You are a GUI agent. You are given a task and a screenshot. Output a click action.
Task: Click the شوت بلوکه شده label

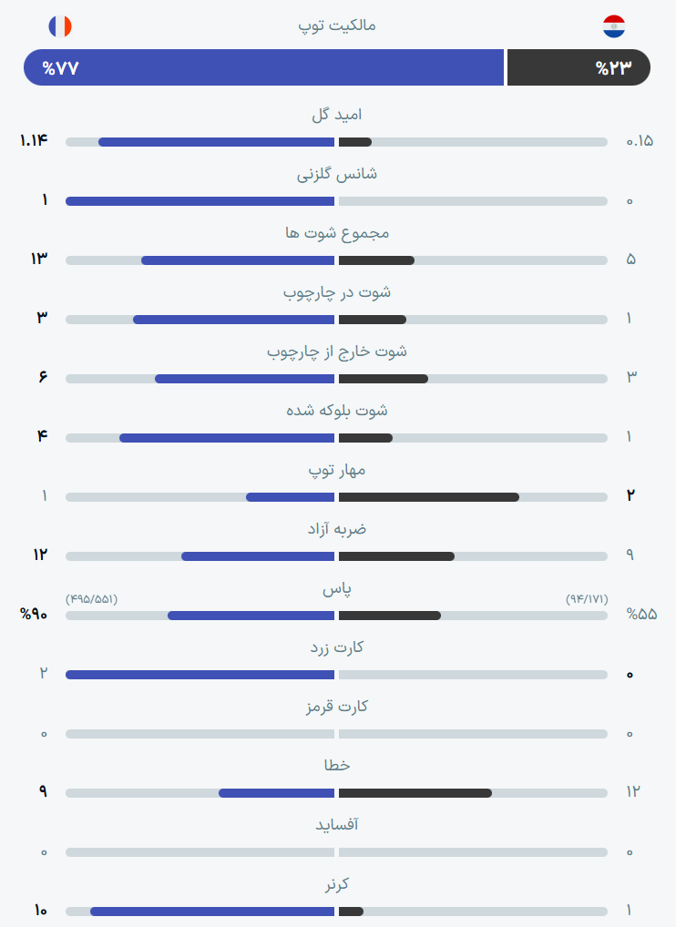pyautogui.click(x=336, y=411)
